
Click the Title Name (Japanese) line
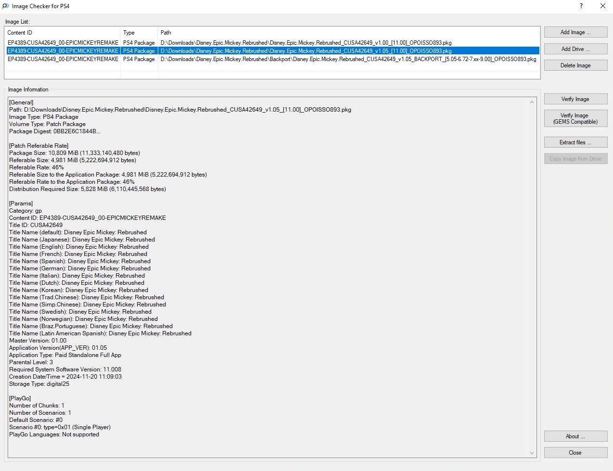coord(82,240)
